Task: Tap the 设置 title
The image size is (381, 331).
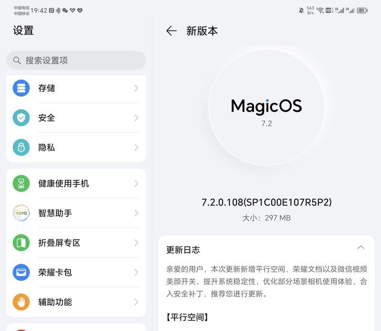Action: click(23, 30)
